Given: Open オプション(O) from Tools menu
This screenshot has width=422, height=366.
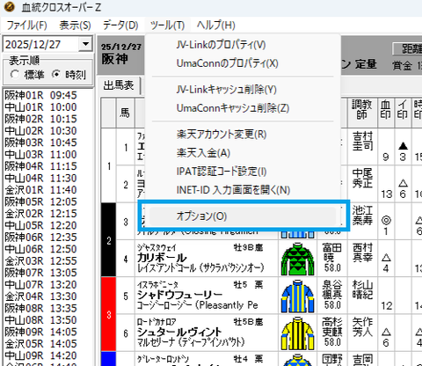Looking at the screenshot, I should point(243,216).
